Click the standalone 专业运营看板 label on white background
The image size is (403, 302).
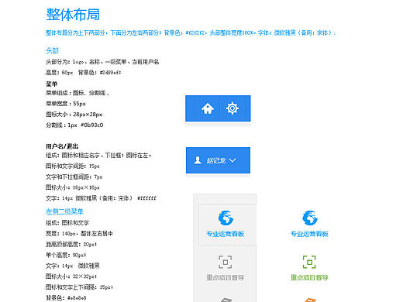coord(309,234)
